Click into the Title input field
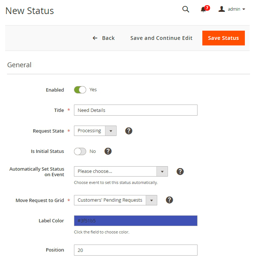The width and height of the screenshot is (253, 263). coord(135,110)
